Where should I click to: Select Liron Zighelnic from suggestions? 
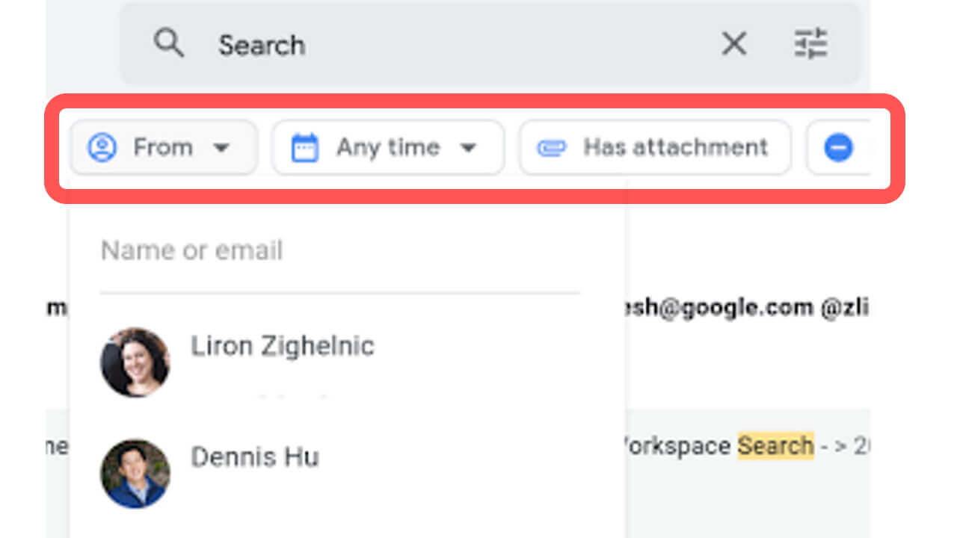(x=283, y=346)
